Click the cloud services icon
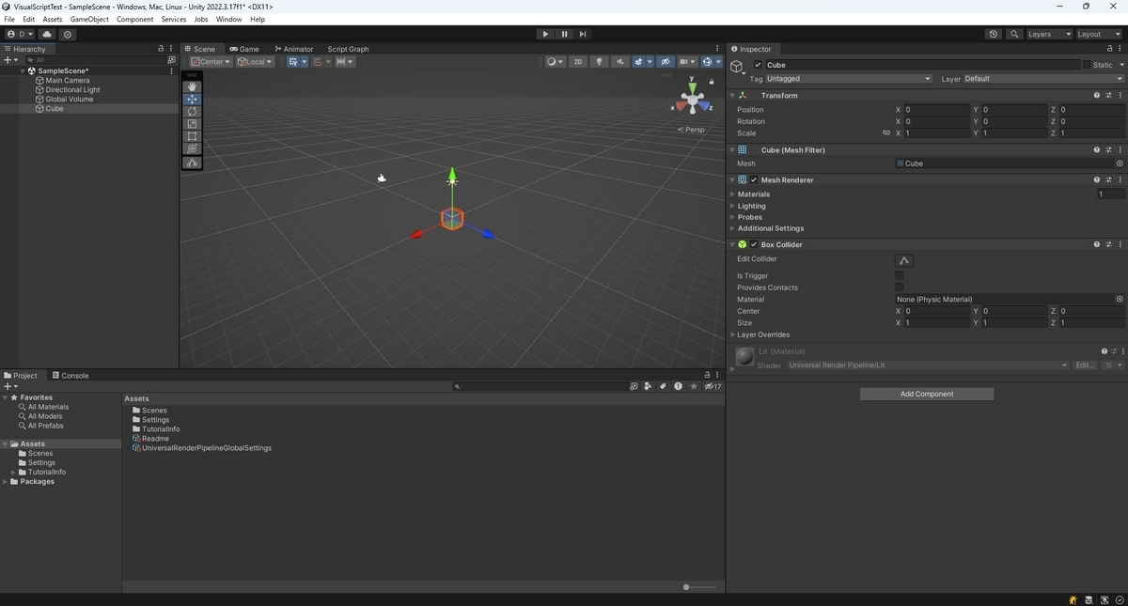This screenshot has width=1128, height=606. click(47, 34)
